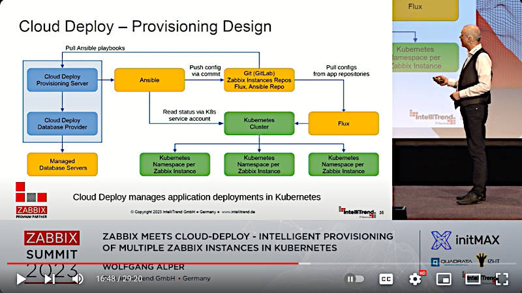This screenshot has width=522, height=293.
Task: Click the 'Pull Ansible playbooks' label
Action: (x=95, y=48)
